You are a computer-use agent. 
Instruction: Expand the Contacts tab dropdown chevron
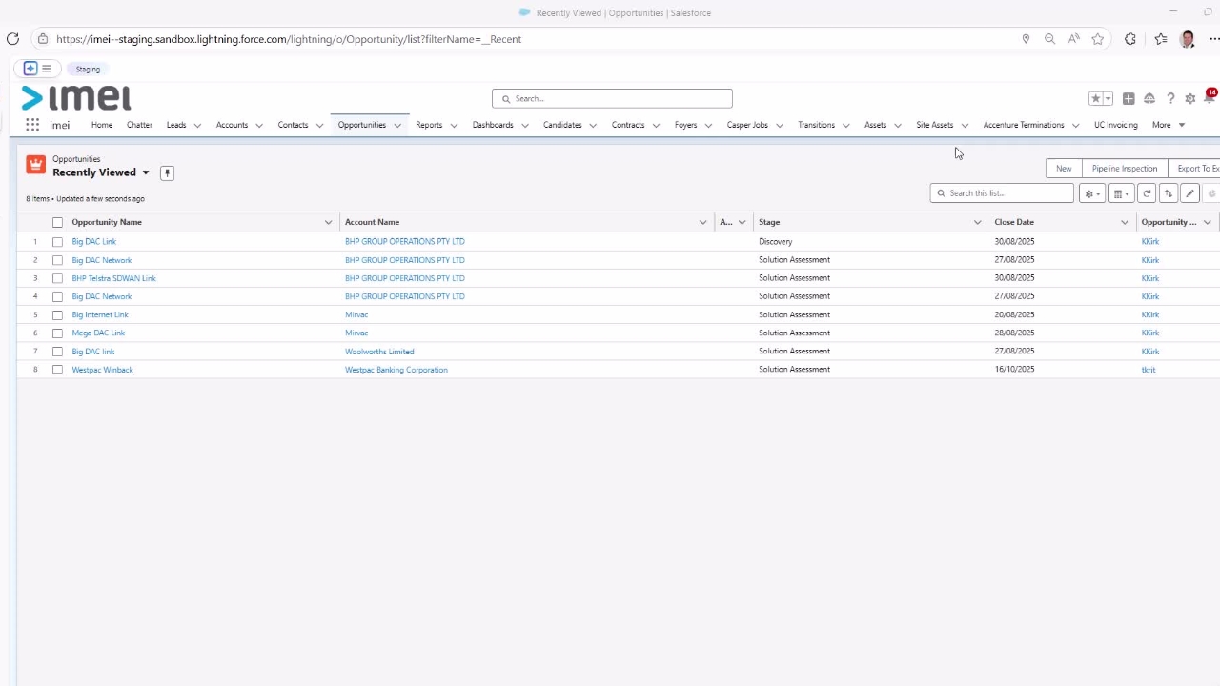point(319,125)
